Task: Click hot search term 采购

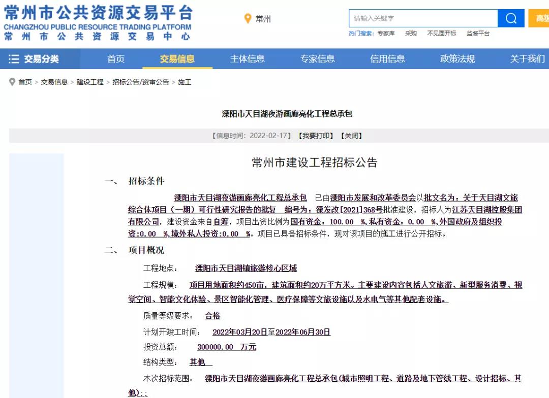Action: [411, 33]
